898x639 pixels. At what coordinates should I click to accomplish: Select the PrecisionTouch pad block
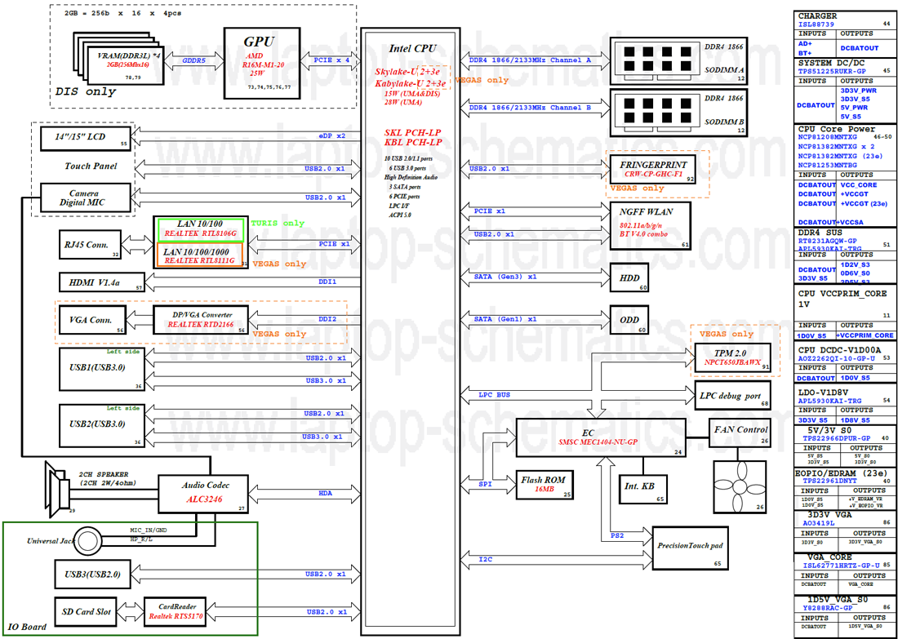tap(690, 548)
